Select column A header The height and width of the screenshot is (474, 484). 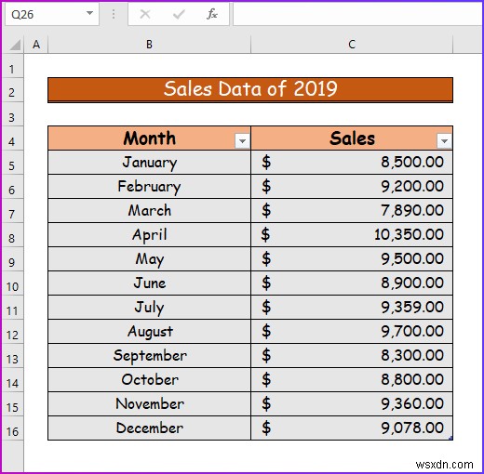36,45
